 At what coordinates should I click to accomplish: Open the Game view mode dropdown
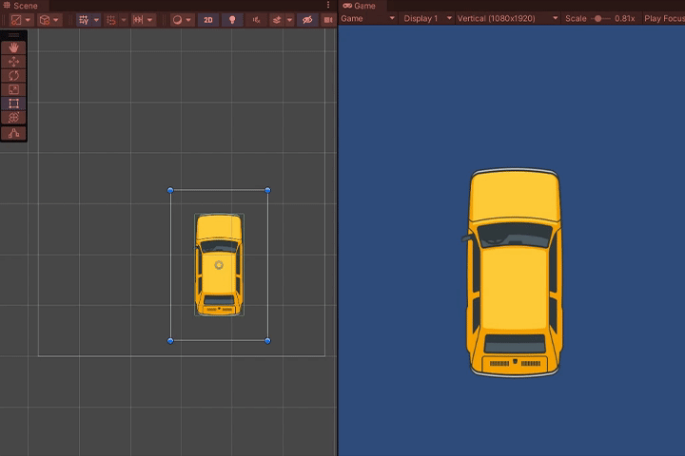pyautogui.click(x=368, y=18)
